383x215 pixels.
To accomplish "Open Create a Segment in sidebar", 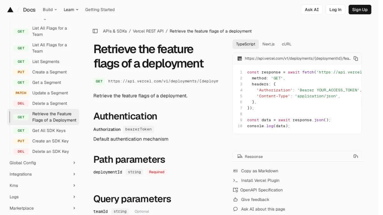I will [x=49, y=72].
